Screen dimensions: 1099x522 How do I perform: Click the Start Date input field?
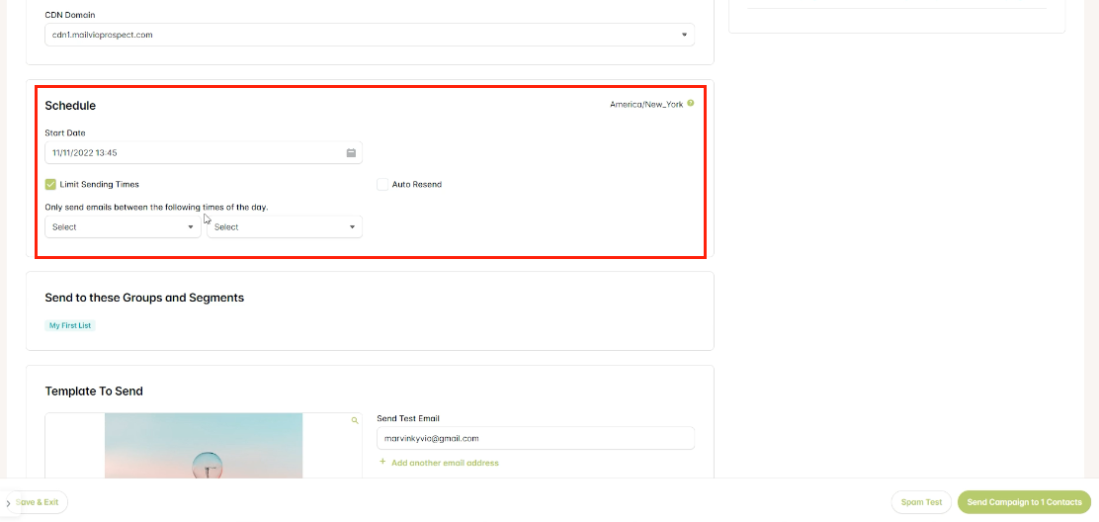point(204,153)
